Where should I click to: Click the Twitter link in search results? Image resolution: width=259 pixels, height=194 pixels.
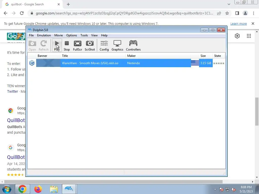[x=13, y=91]
